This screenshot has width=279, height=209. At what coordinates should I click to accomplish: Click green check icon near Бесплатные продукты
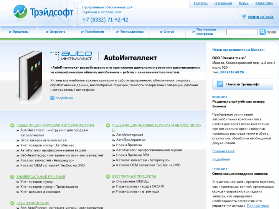[x=108, y=177]
